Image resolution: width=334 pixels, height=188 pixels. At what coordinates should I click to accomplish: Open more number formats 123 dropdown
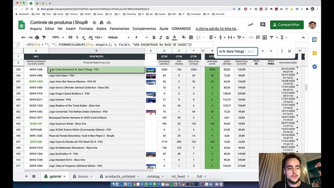(x=98, y=37)
